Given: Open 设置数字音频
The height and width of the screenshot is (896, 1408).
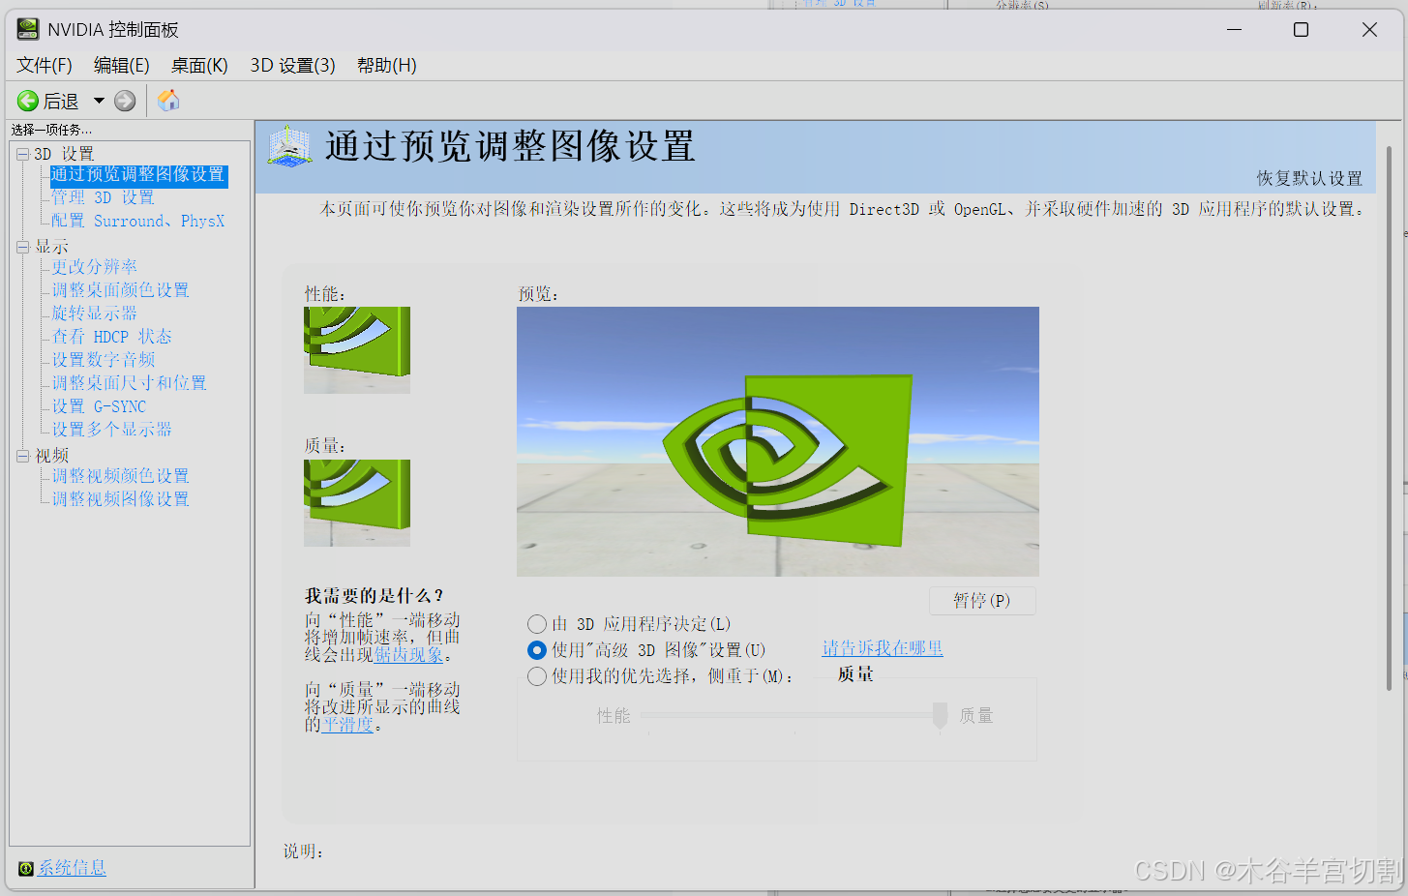Looking at the screenshot, I should click(x=103, y=360).
